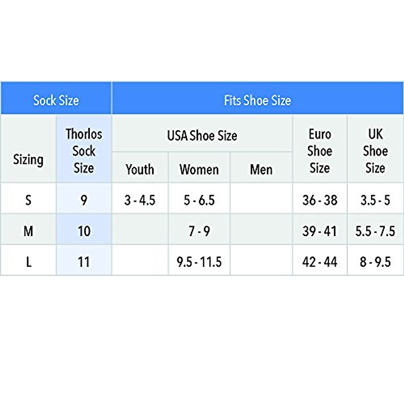
Task: Click the "M" sizing row label
Action: (28, 231)
